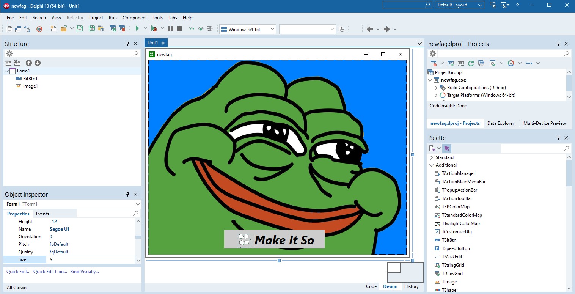Click the IDE search box in title bar
This screenshot has height=294, width=575.
[x=407, y=5]
